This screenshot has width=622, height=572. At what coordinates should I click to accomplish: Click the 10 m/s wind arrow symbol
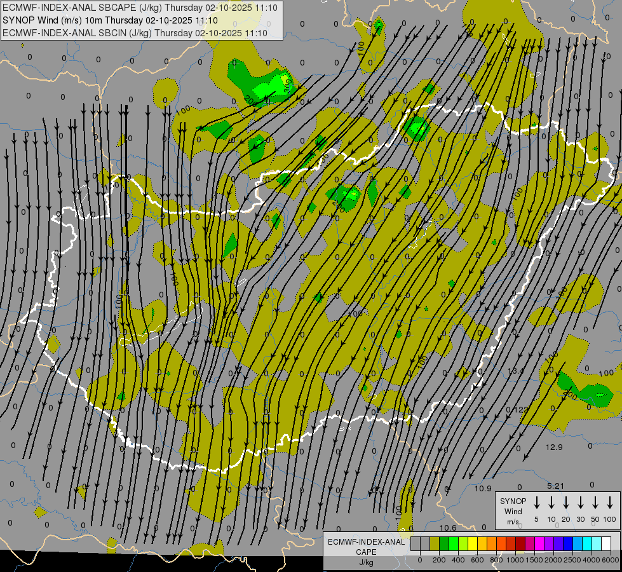tap(551, 503)
